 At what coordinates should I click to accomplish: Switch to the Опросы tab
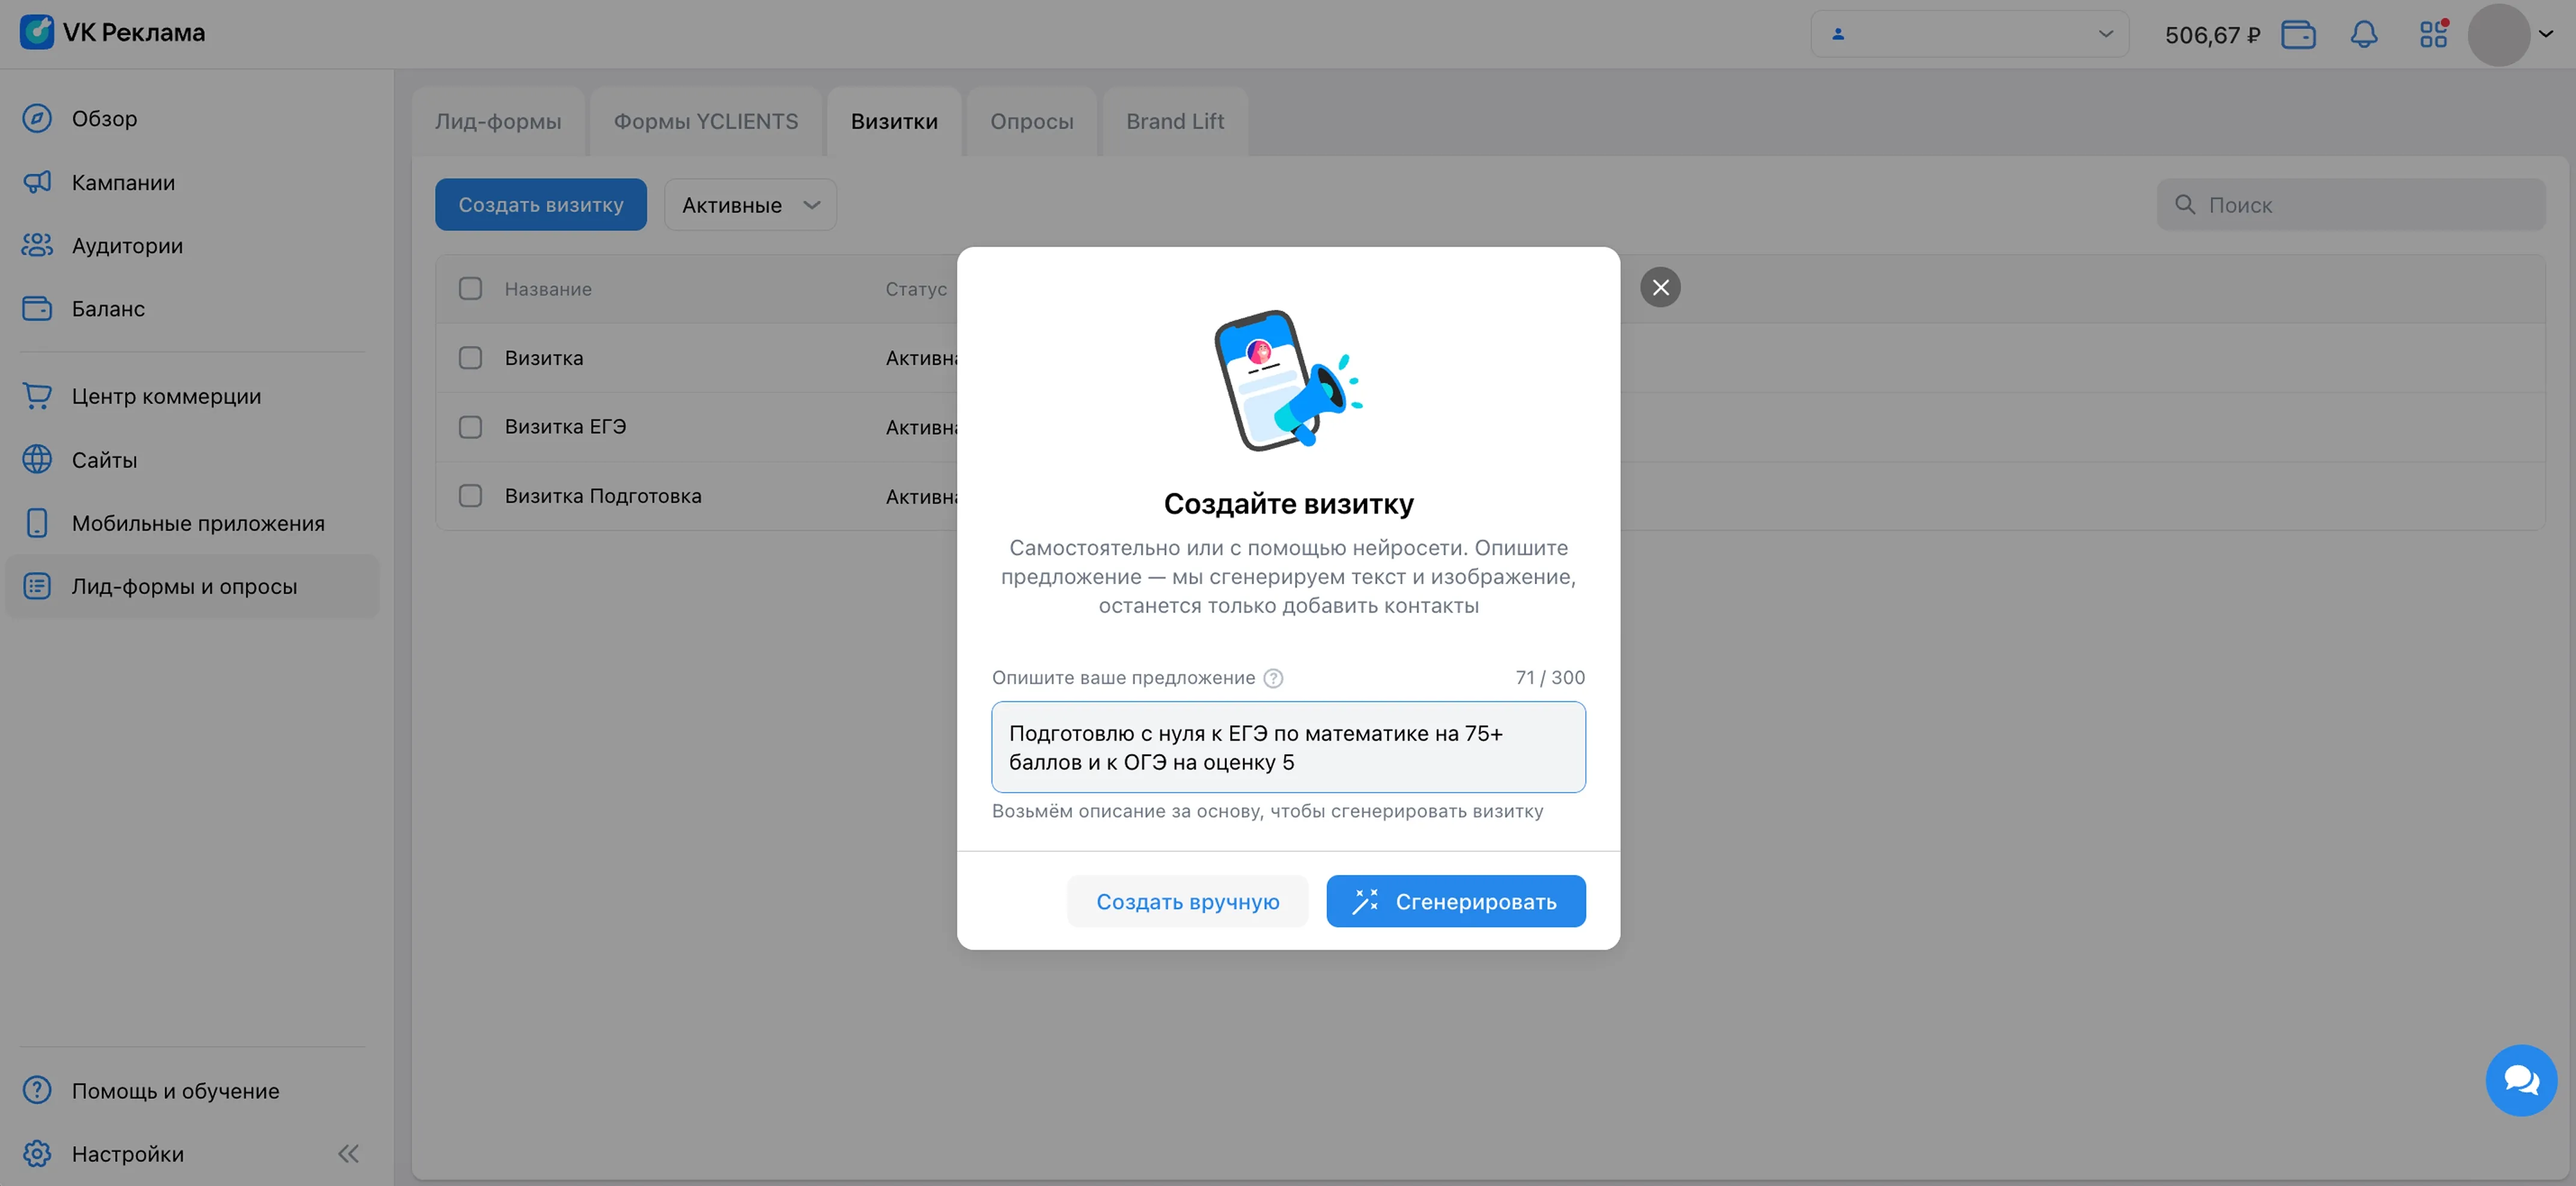1031,122
